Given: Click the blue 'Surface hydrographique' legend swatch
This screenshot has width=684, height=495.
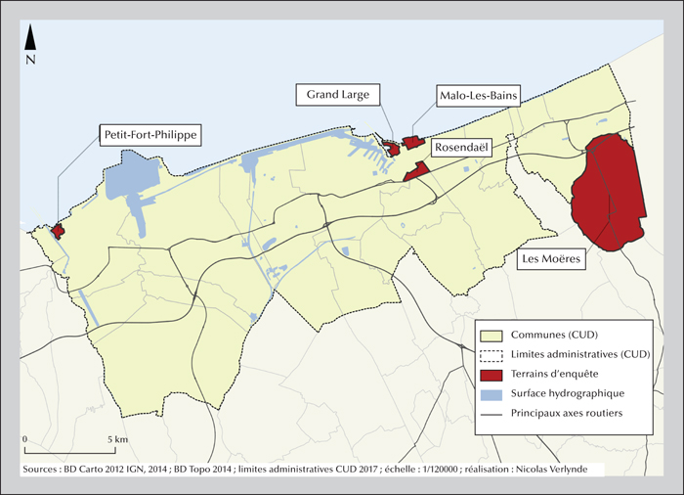Looking at the screenshot, I should click(x=492, y=394).
